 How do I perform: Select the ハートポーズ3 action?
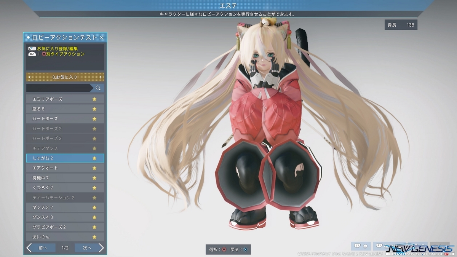pyautogui.click(x=65, y=139)
